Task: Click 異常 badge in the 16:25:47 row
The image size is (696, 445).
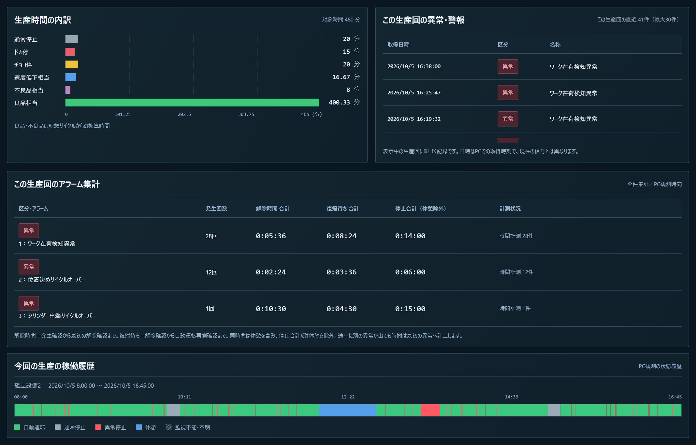Action: (x=508, y=93)
